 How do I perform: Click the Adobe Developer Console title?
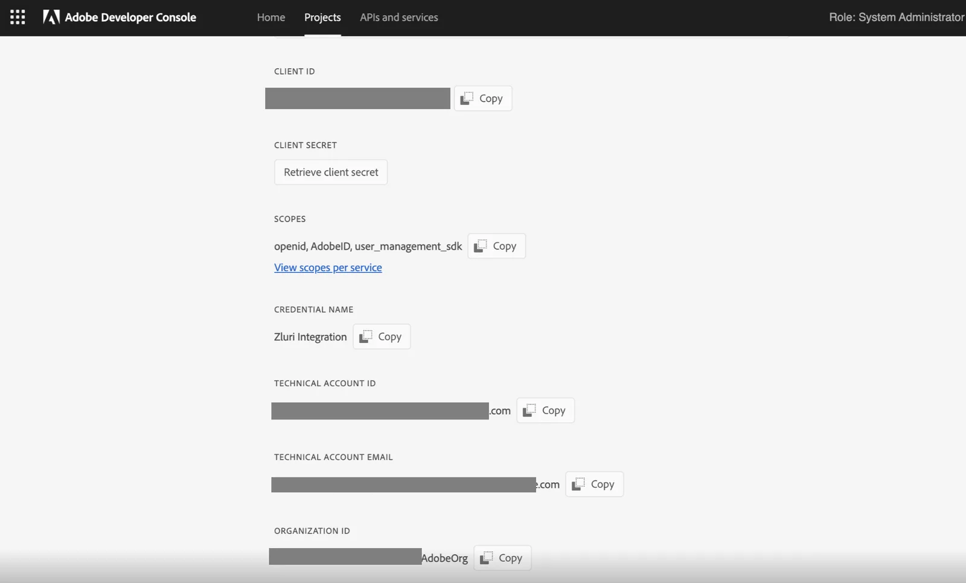click(x=130, y=18)
